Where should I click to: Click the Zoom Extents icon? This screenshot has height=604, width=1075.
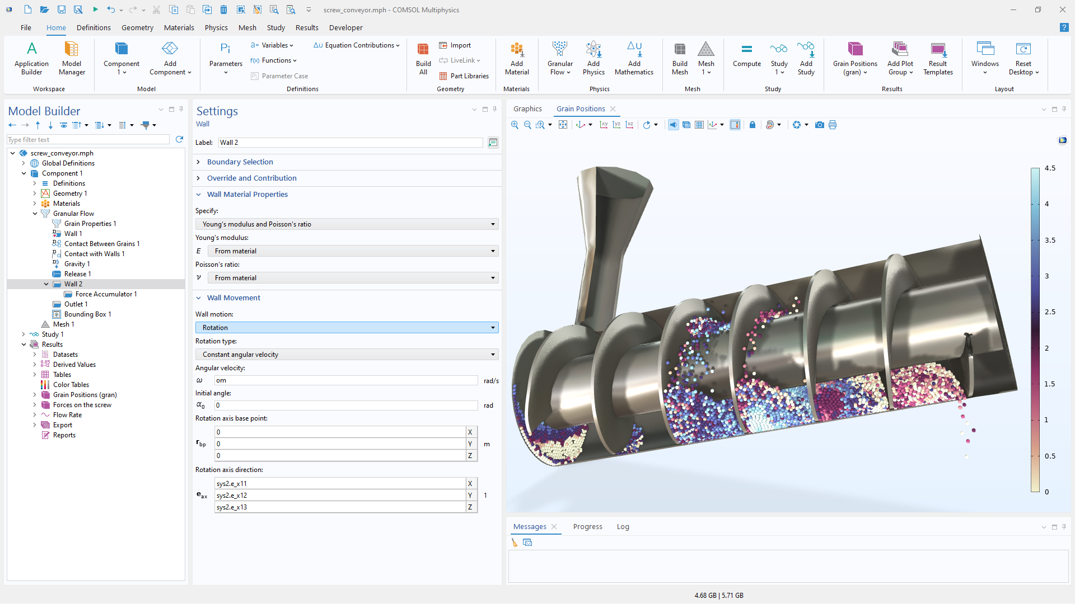point(563,125)
